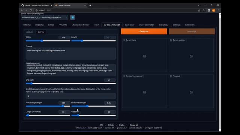Image resolution: width=240 pixels, height=135 pixels.
Task: Click image placeholder in Current occlusion
Action: 191,56
